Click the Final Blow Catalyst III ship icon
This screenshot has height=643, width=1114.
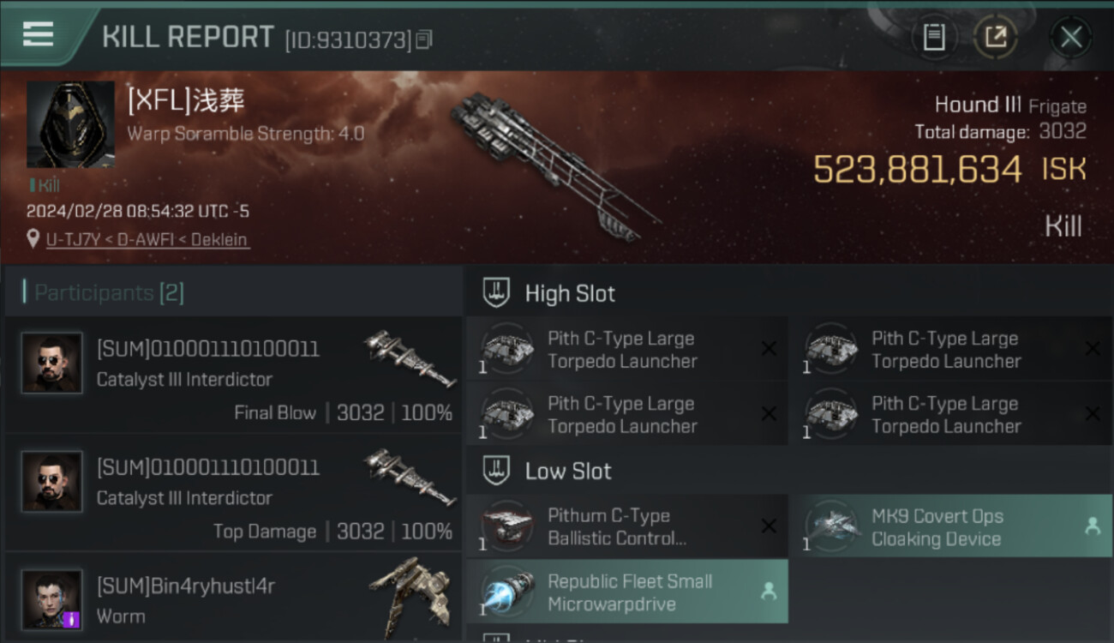[410, 357]
